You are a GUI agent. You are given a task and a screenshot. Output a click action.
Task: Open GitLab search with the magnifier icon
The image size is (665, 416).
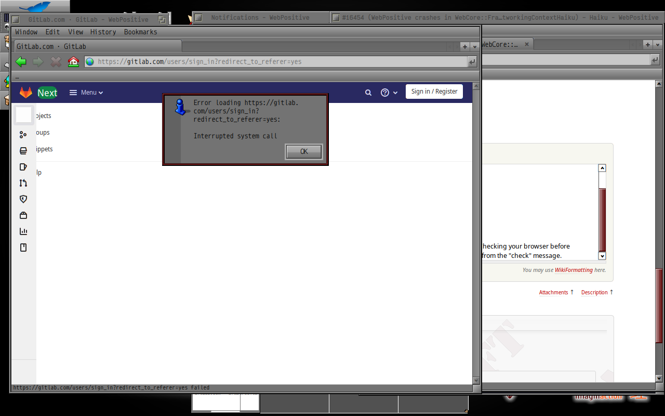368,93
